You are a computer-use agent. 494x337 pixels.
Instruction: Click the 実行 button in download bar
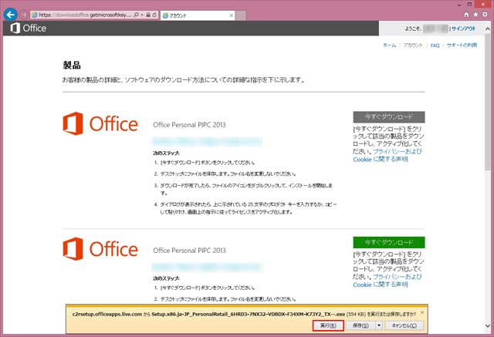(328, 325)
